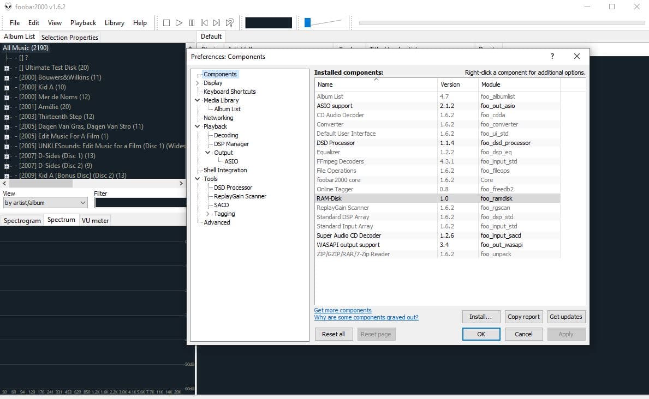Open the Library menu

point(114,23)
